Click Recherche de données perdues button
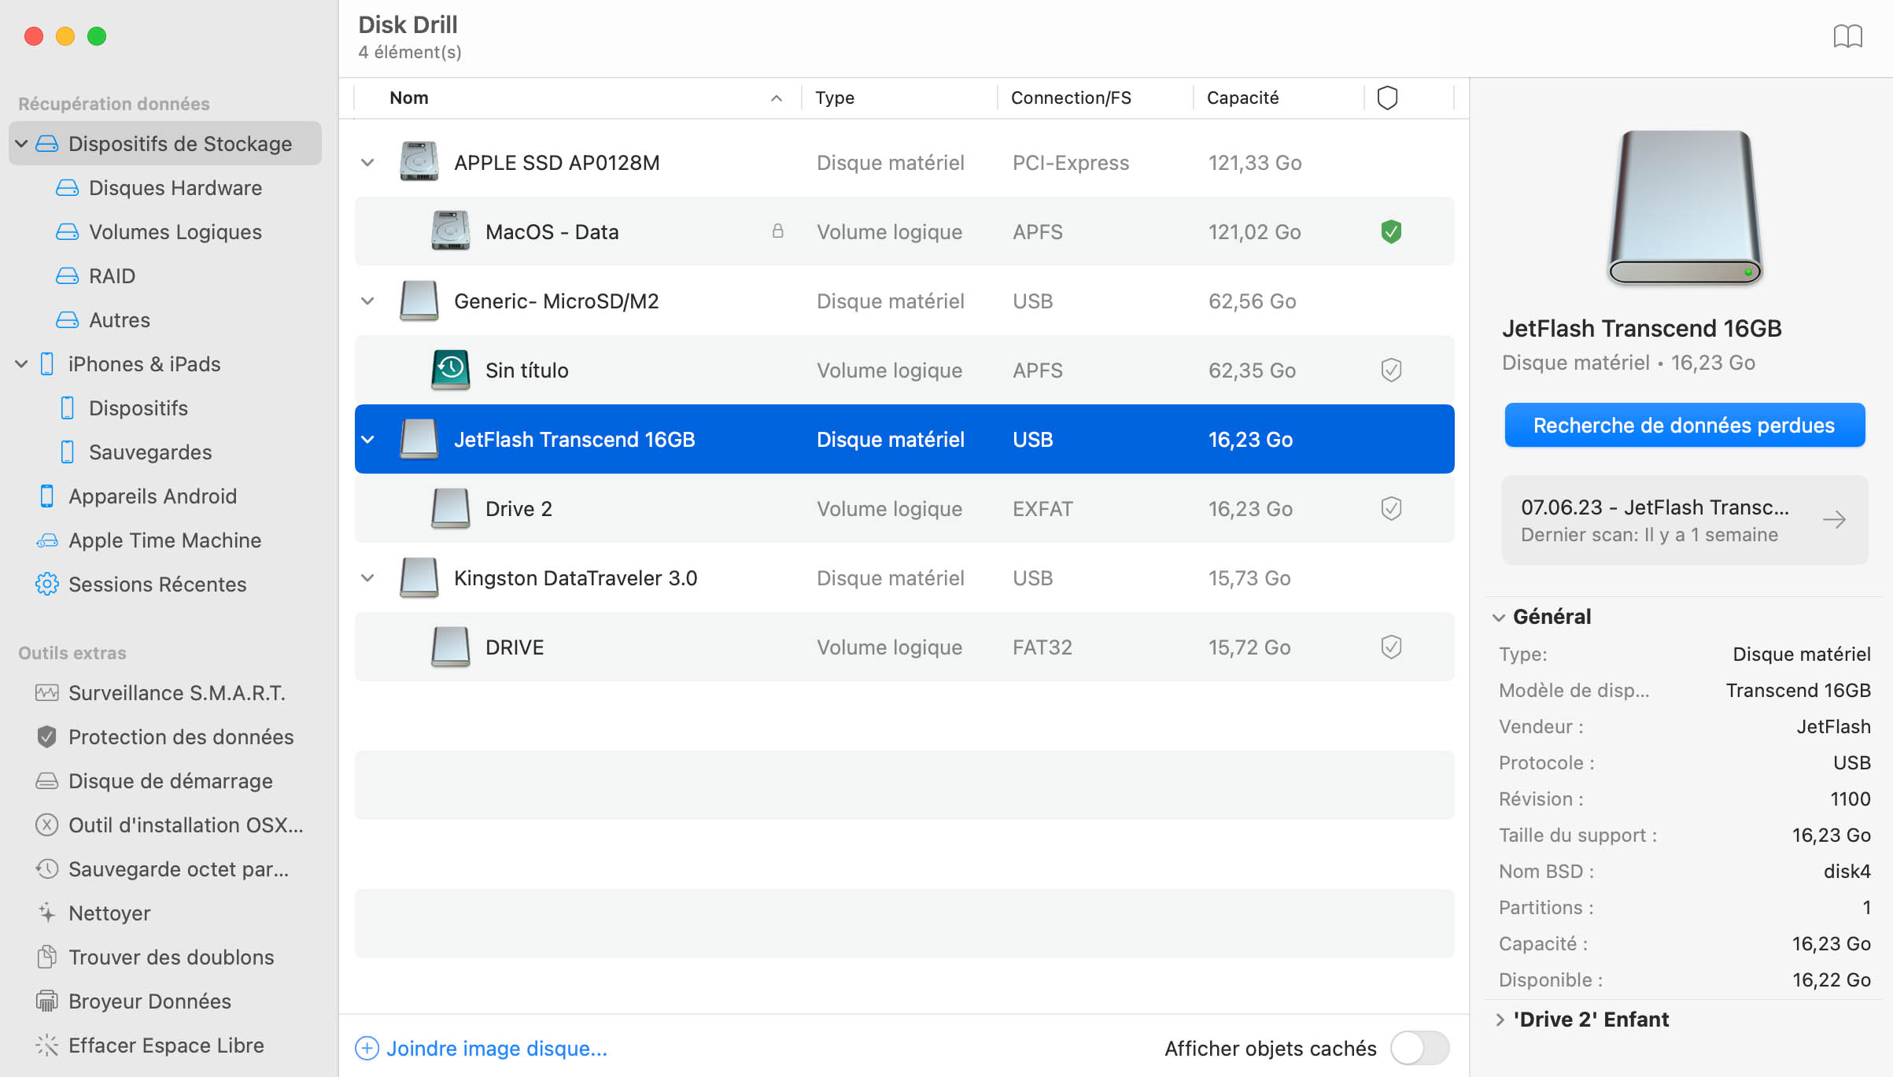 [1685, 426]
